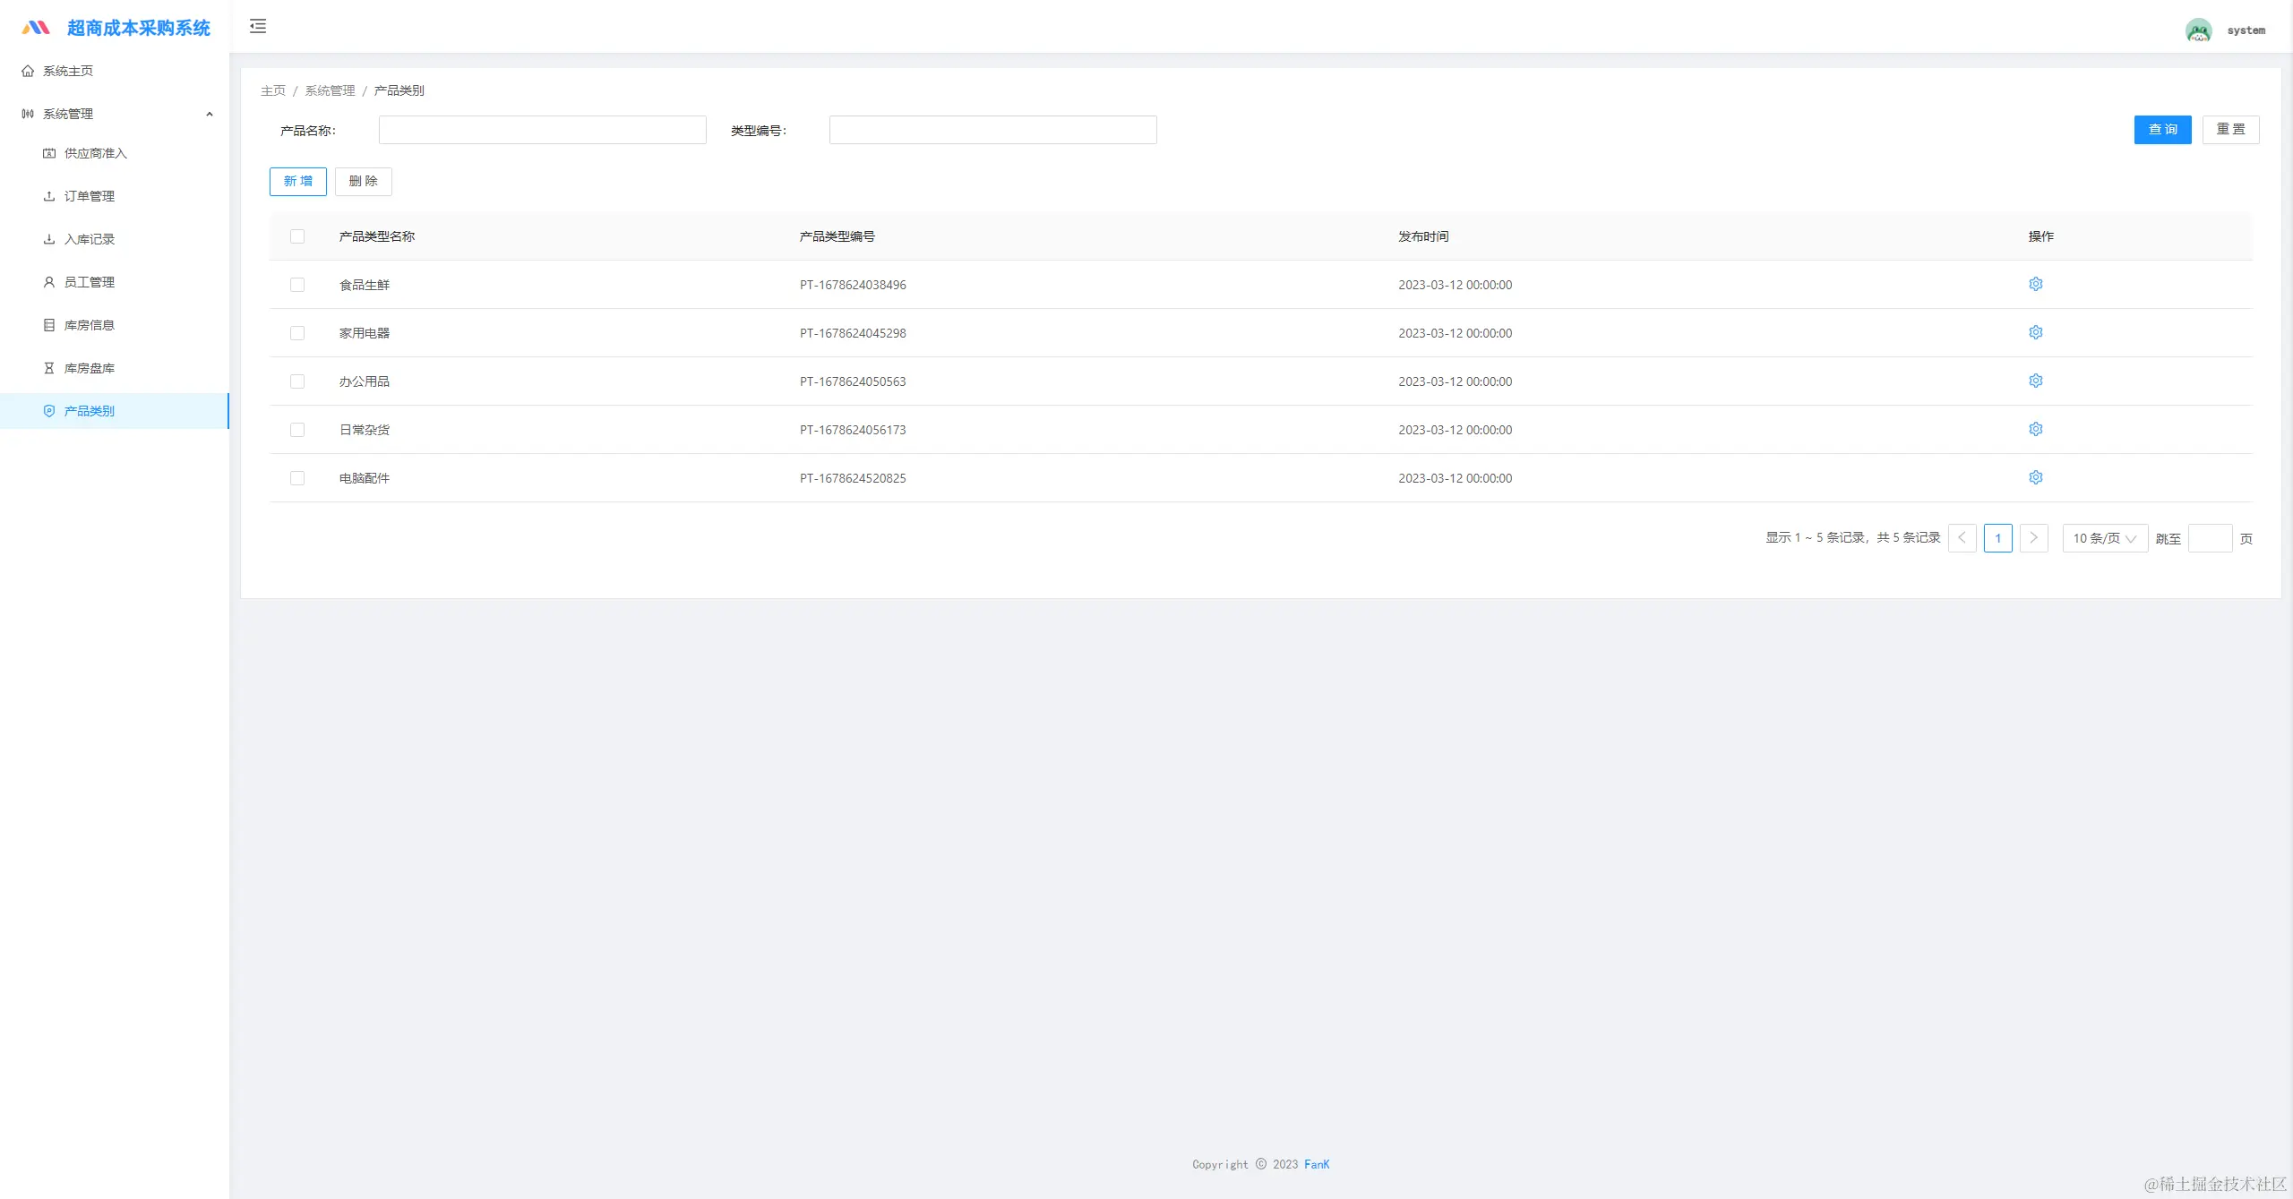Click the FanK link in footer
Image resolution: width=2293 pixels, height=1199 pixels.
point(1317,1164)
